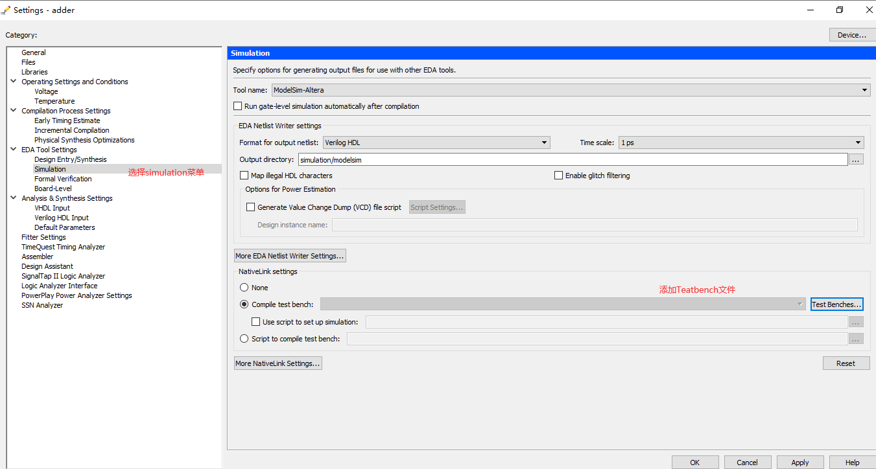Click More NativeLink Settings button
Screen dimensions: 876x469
[278, 363]
